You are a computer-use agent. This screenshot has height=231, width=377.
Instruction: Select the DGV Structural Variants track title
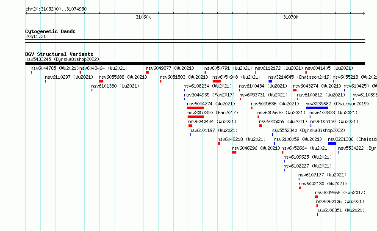(x=59, y=54)
